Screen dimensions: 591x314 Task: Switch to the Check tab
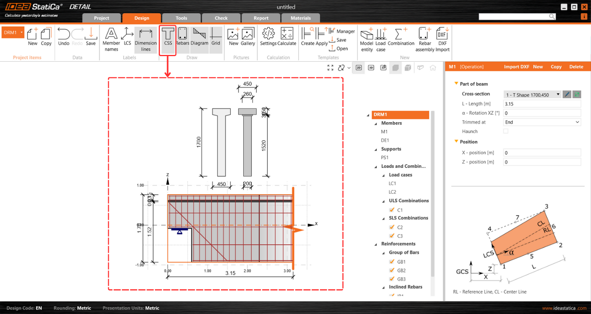coord(221,18)
